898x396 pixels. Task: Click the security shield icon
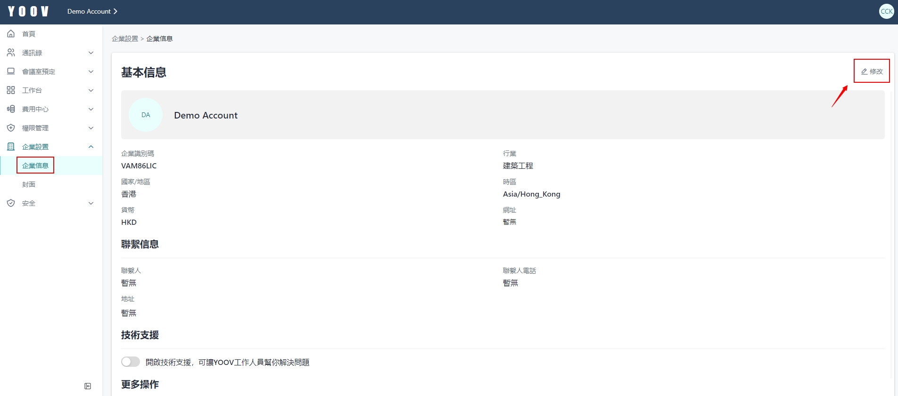tap(11, 203)
